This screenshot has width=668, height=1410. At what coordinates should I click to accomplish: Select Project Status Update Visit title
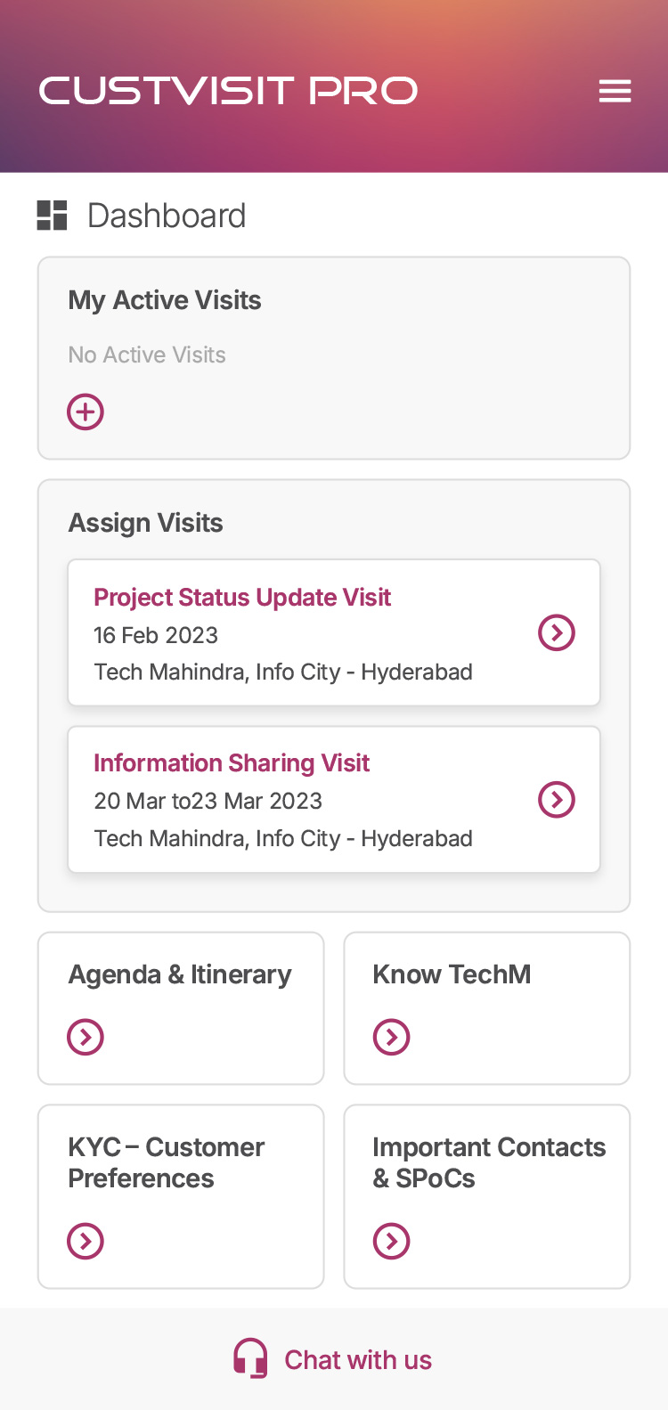point(242,598)
